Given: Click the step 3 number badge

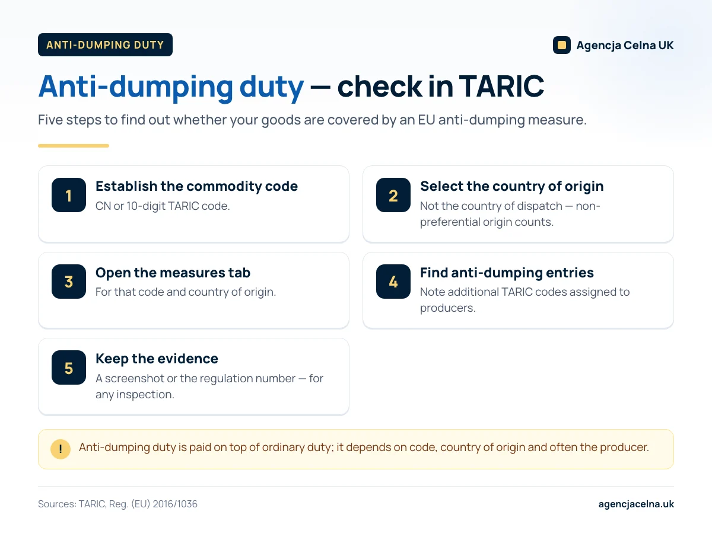Looking at the screenshot, I should click(x=69, y=282).
